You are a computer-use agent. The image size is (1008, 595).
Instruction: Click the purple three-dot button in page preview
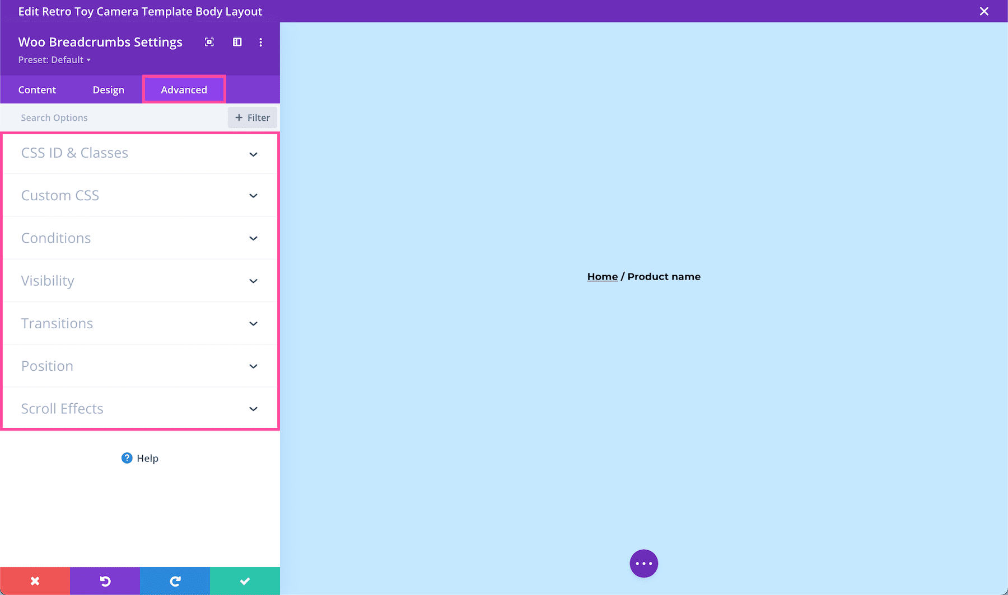(643, 563)
